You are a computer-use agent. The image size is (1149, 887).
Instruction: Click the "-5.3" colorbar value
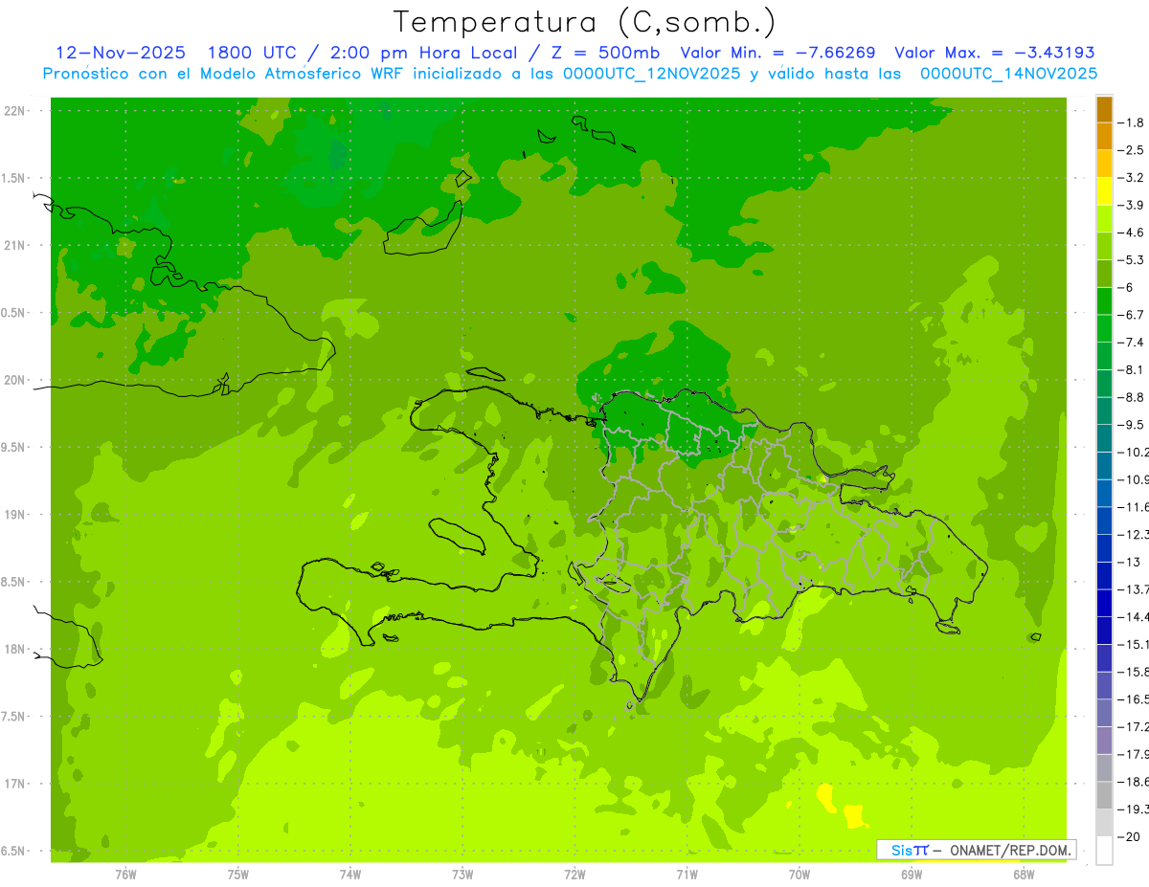(x=1131, y=259)
